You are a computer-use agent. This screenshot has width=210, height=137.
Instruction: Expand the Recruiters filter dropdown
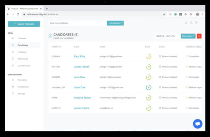188,36
